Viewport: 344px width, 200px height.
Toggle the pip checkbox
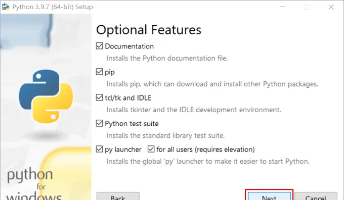[99, 72]
